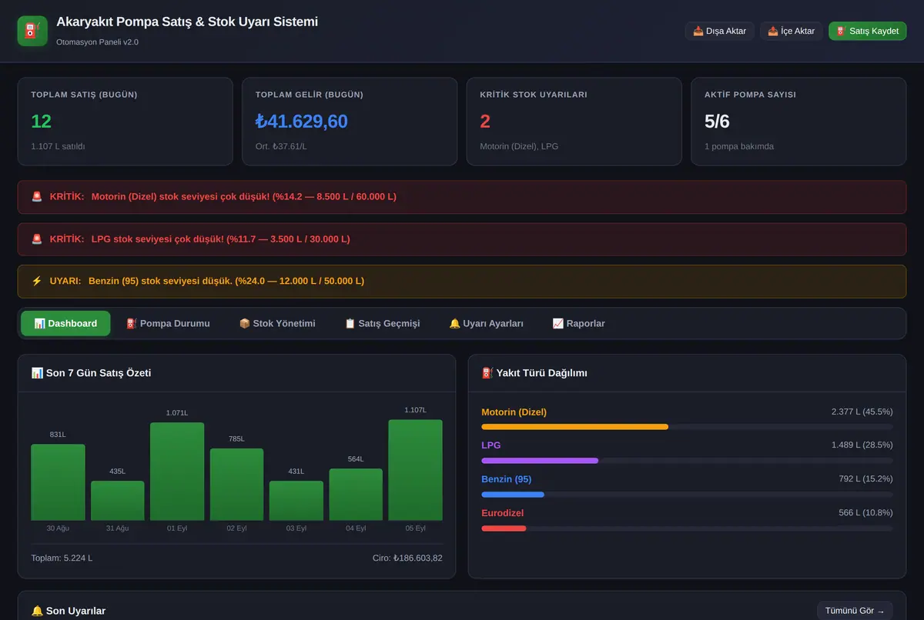Open all alerts via Tümünü Gör
This screenshot has width=924, height=620.
855,611
